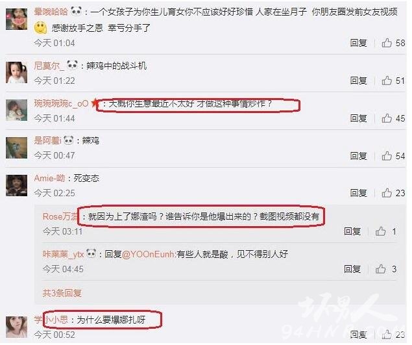
Task: Reply to the comment from 00:47
Action: (358, 156)
